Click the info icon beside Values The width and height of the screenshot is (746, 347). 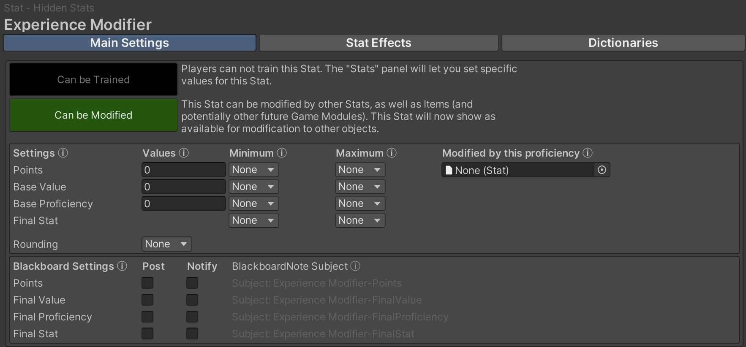(184, 153)
